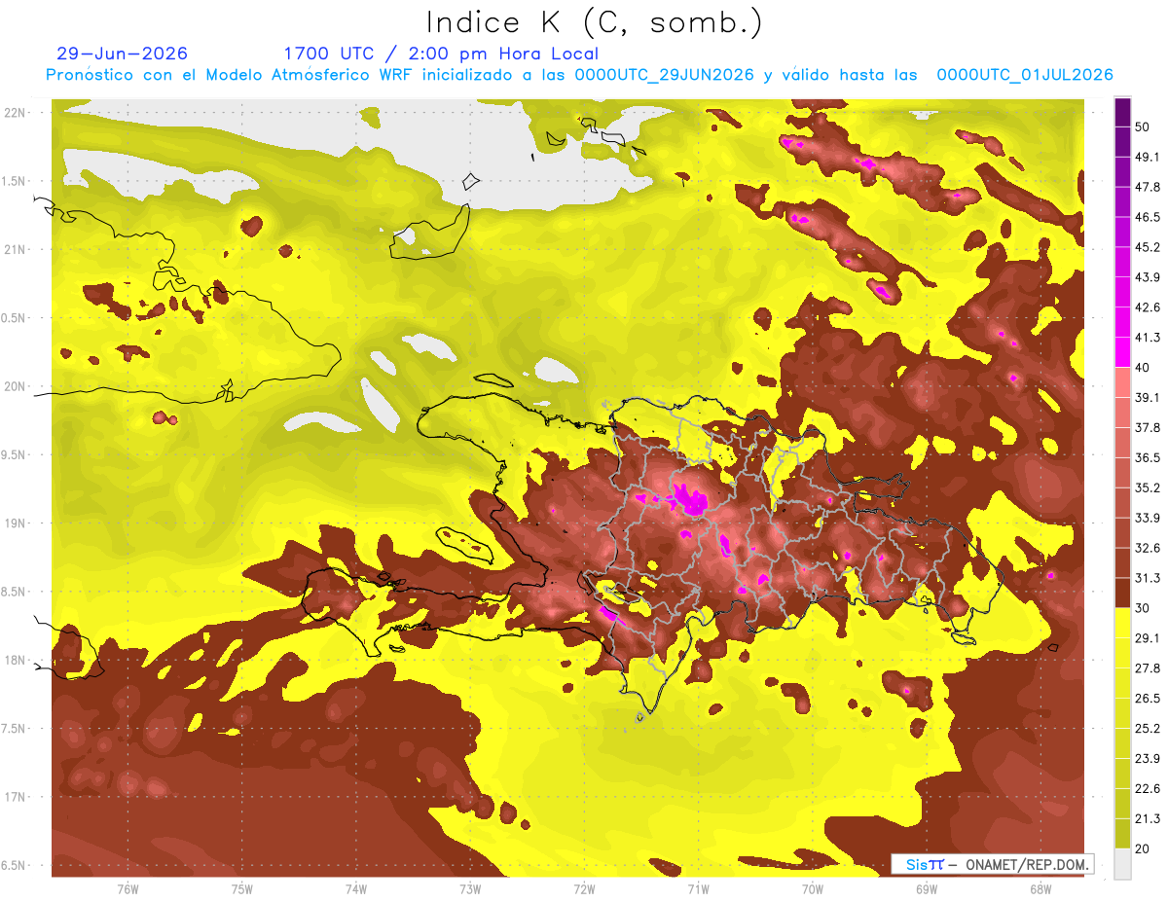The height and width of the screenshot is (902, 1168).
Task: Click the color bar value '49.1'
Action: click(x=1147, y=157)
